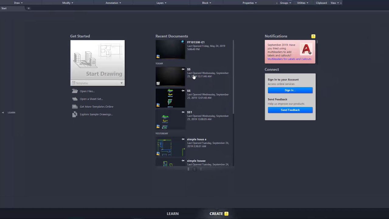389x219 pixels.
Task: Choose Explore Sample Drawings link
Action: [x=96, y=114]
